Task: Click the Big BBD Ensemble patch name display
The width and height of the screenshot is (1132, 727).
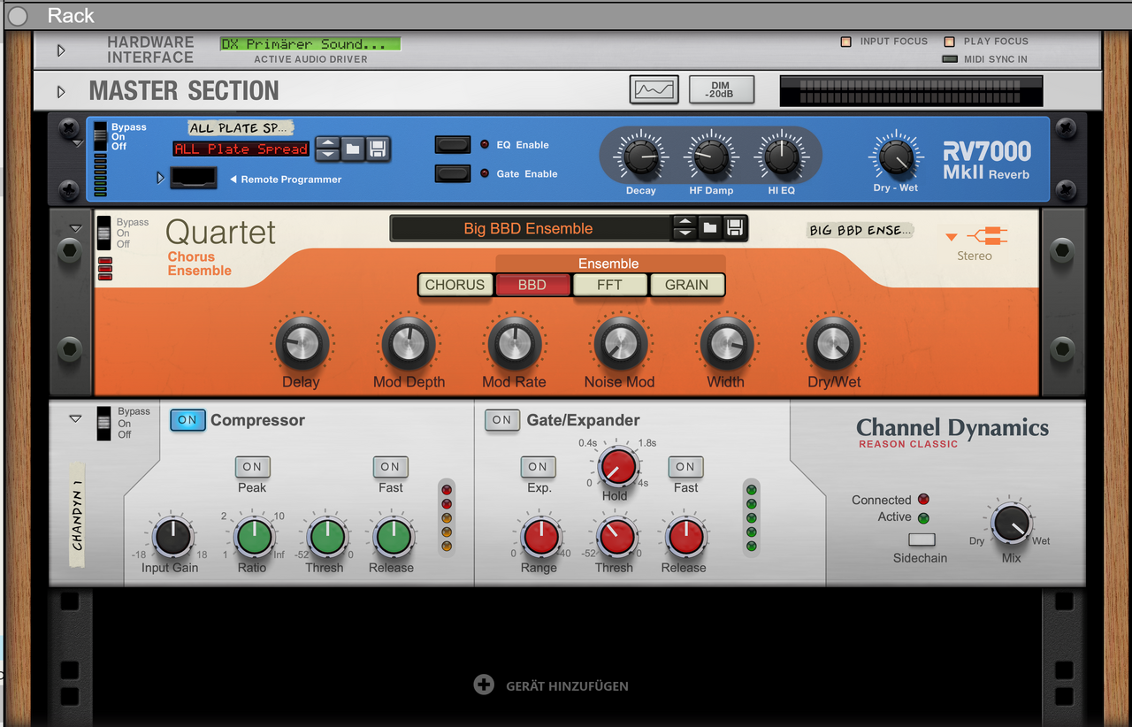Action: tap(528, 228)
